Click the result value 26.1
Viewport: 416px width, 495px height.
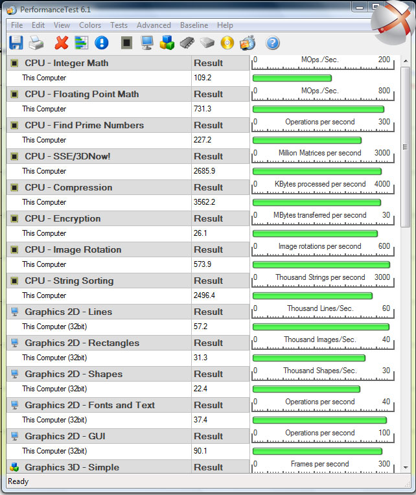pyautogui.click(x=200, y=233)
